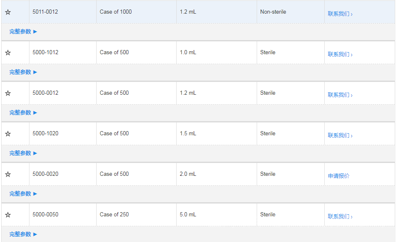Show 完整参数 for product 5000-1012
This screenshot has height=242, width=396.
tap(23, 72)
